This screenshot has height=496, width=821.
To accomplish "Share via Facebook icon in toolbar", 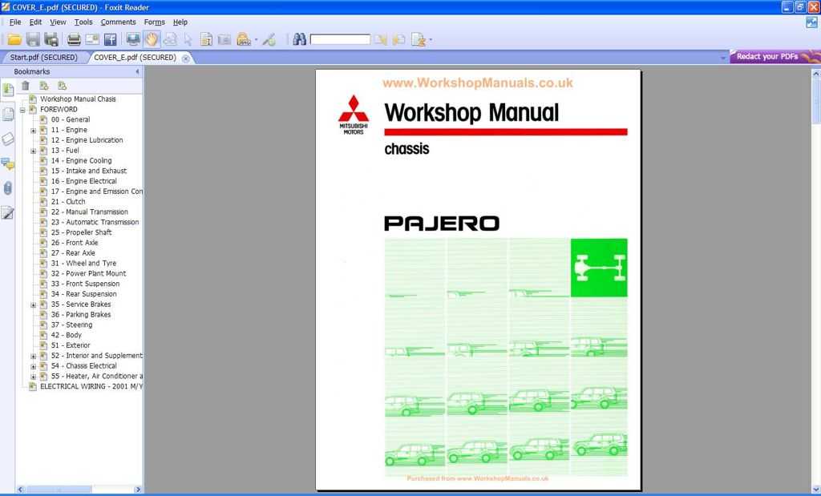I will (111, 39).
